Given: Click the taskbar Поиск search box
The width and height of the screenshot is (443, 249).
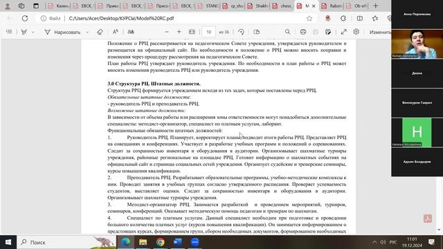Looking at the screenshot, I should 66,242.
